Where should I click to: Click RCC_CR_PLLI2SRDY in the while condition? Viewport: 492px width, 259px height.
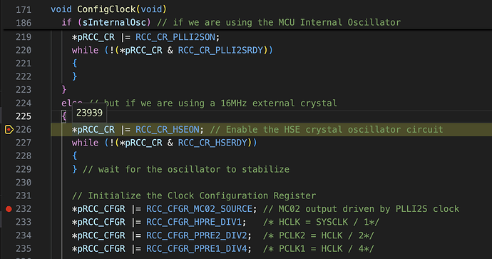pyautogui.click(x=220, y=50)
